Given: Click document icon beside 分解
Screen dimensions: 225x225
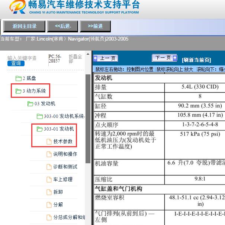Looking at the screenshot, I should [49, 205].
